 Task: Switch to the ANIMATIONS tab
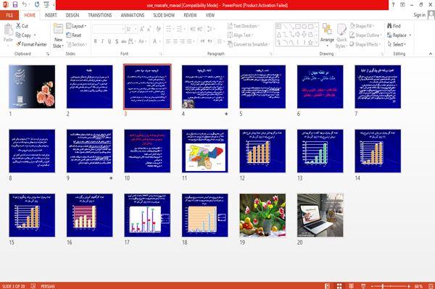point(133,15)
